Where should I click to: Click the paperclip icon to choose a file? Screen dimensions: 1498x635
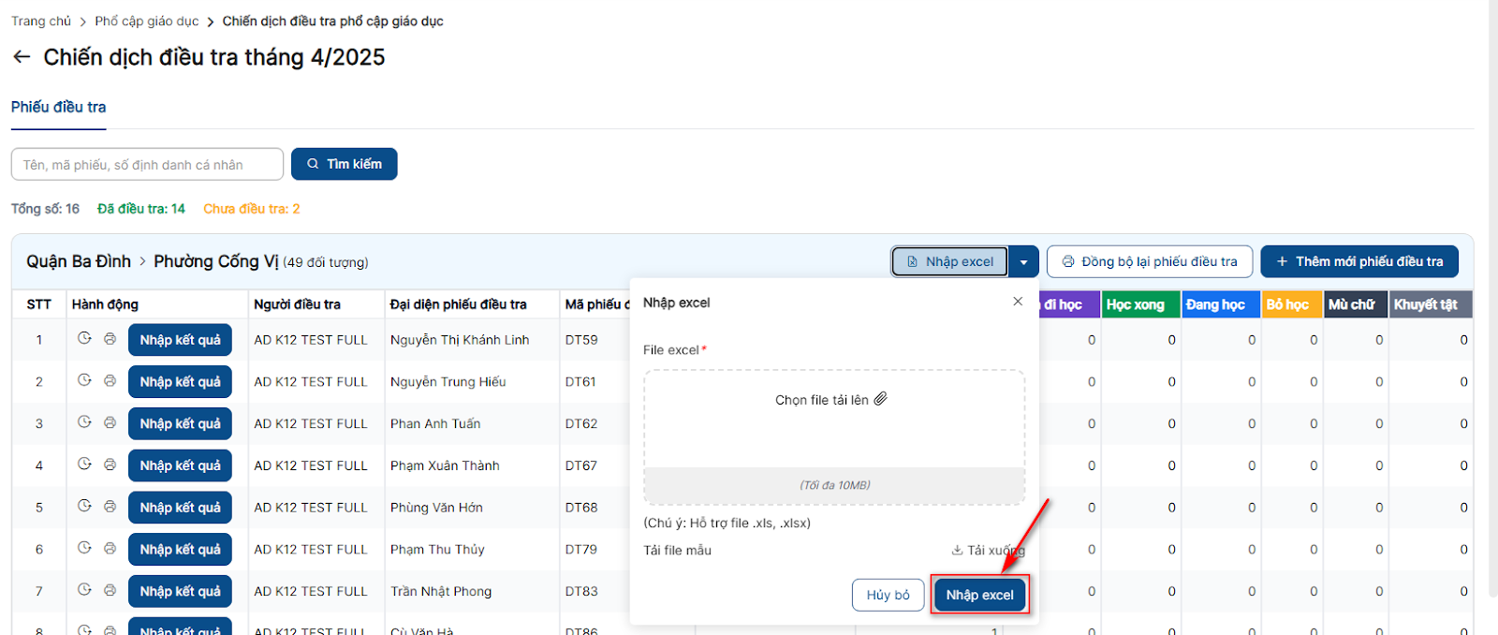(880, 399)
